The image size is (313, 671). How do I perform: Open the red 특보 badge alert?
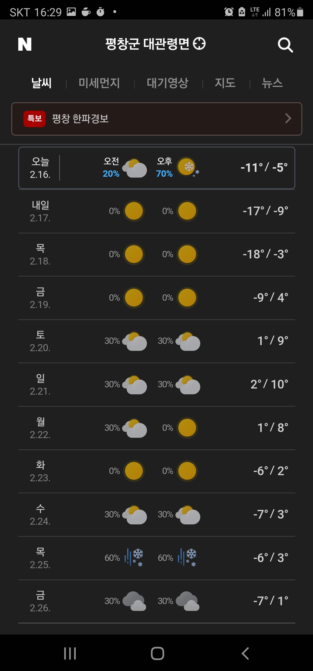[34, 119]
